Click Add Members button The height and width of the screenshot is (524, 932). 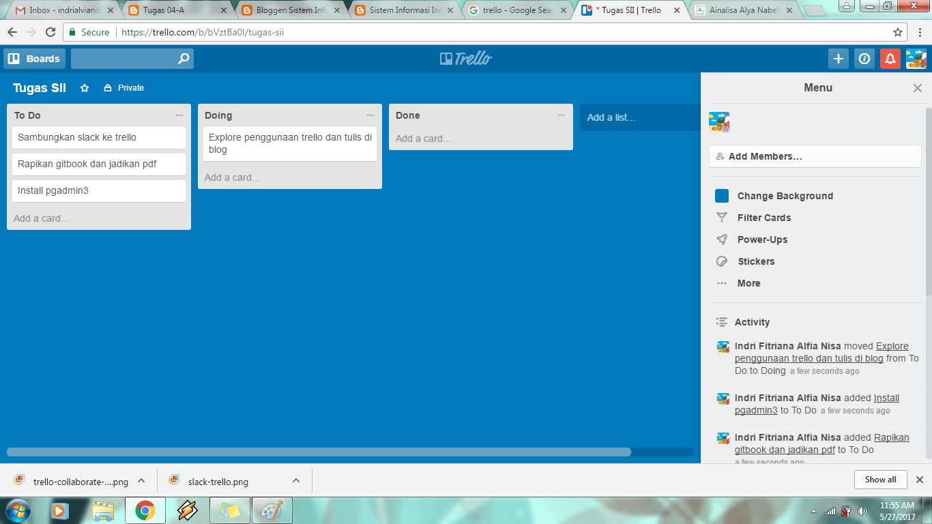tap(815, 156)
